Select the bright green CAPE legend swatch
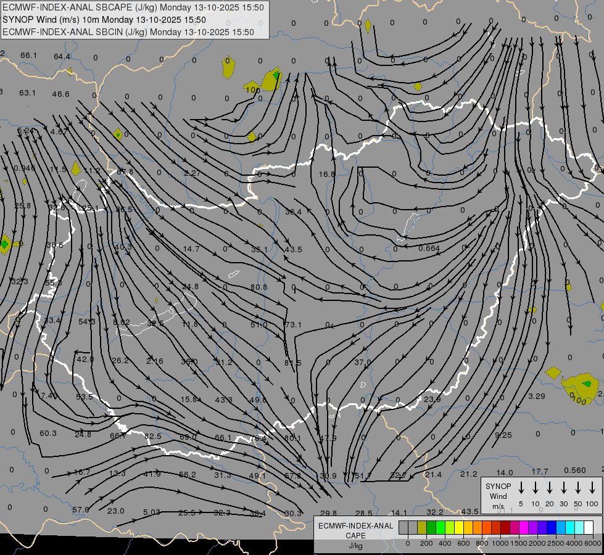 pyautogui.click(x=441, y=528)
